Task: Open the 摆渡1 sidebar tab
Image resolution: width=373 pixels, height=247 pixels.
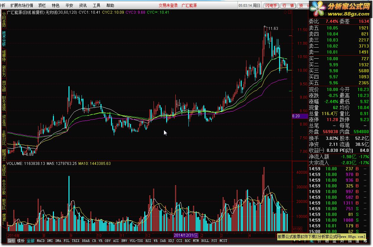Action: pyautogui.click(x=4, y=219)
